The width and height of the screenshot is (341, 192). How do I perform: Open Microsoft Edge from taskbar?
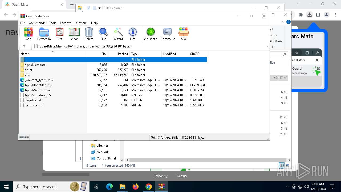click(109, 187)
